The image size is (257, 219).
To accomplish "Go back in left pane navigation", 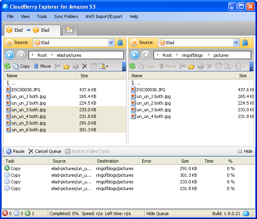I will coord(10,55).
